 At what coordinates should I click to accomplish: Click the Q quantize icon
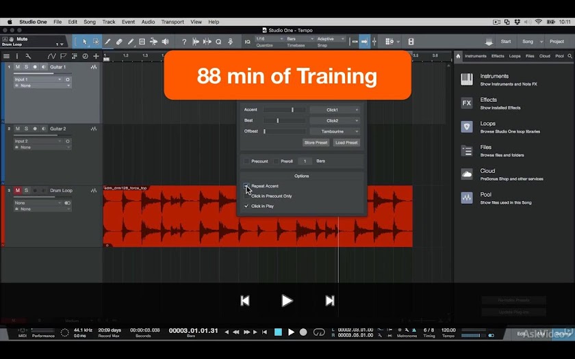pyautogui.click(x=218, y=42)
